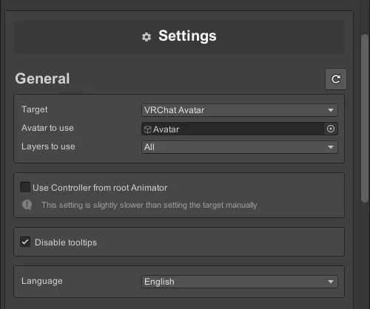The image size is (370, 309).
Task: Open the Layers to use dropdown
Action: pyautogui.click(x=240, y=147)
